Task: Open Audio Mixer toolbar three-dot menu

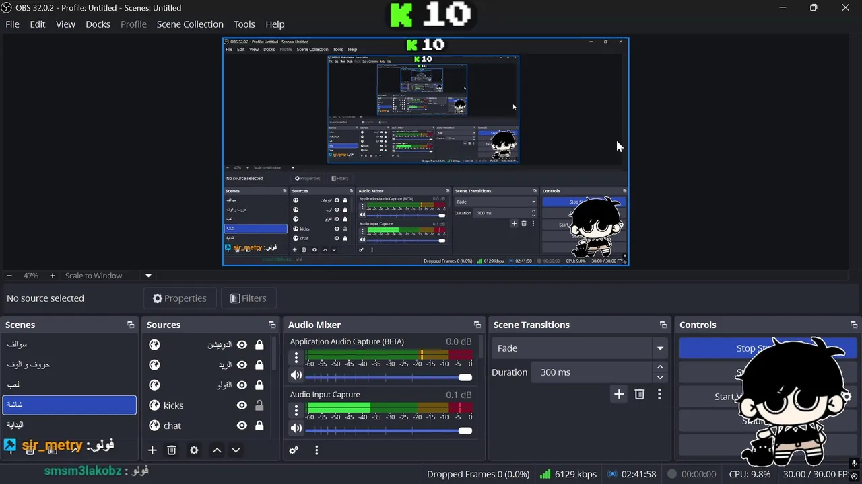Action: [317, 450]
